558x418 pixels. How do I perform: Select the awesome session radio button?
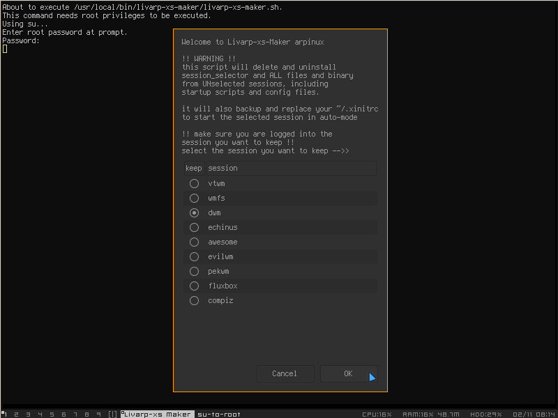pos(194,242)
